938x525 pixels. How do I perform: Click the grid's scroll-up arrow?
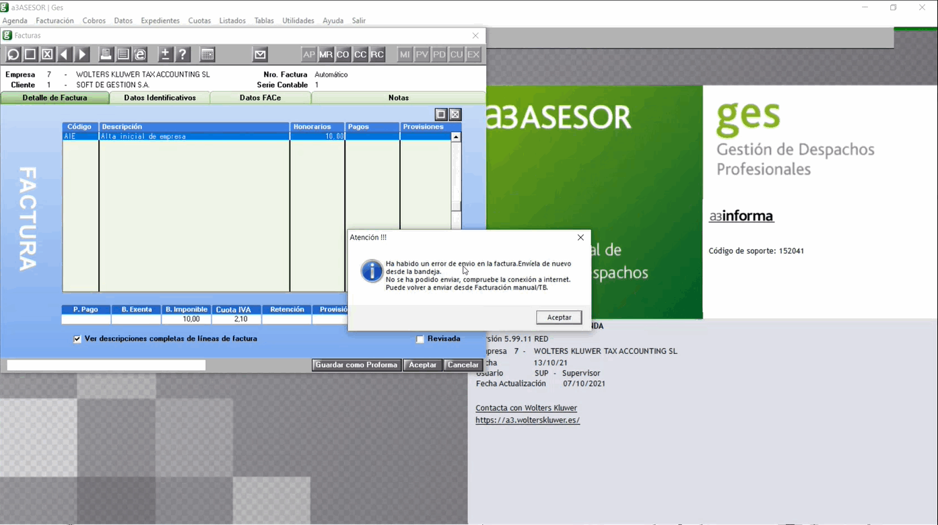(456, 137)
